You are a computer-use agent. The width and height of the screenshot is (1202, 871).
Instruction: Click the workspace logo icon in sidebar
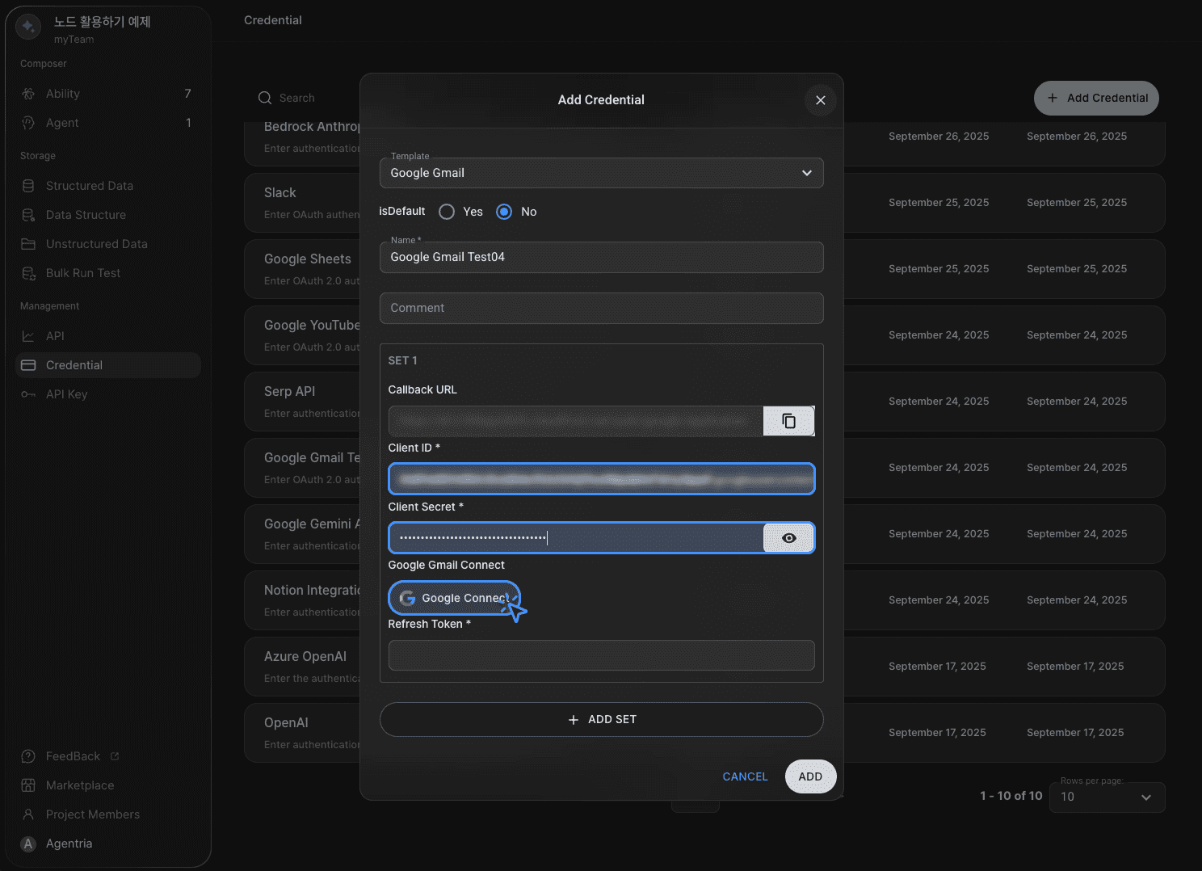point(28,27)
